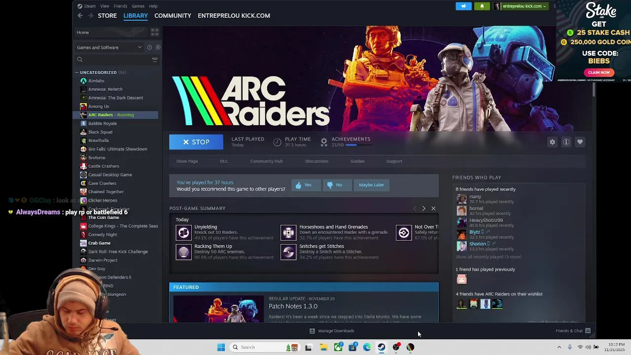
Task: Open Windows Start menu
Action: [x=221, y=347]
